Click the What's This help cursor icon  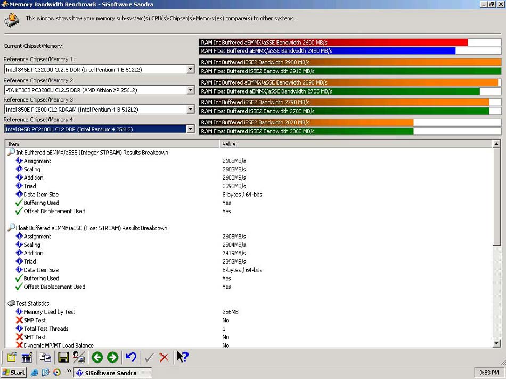pos(183,357)
